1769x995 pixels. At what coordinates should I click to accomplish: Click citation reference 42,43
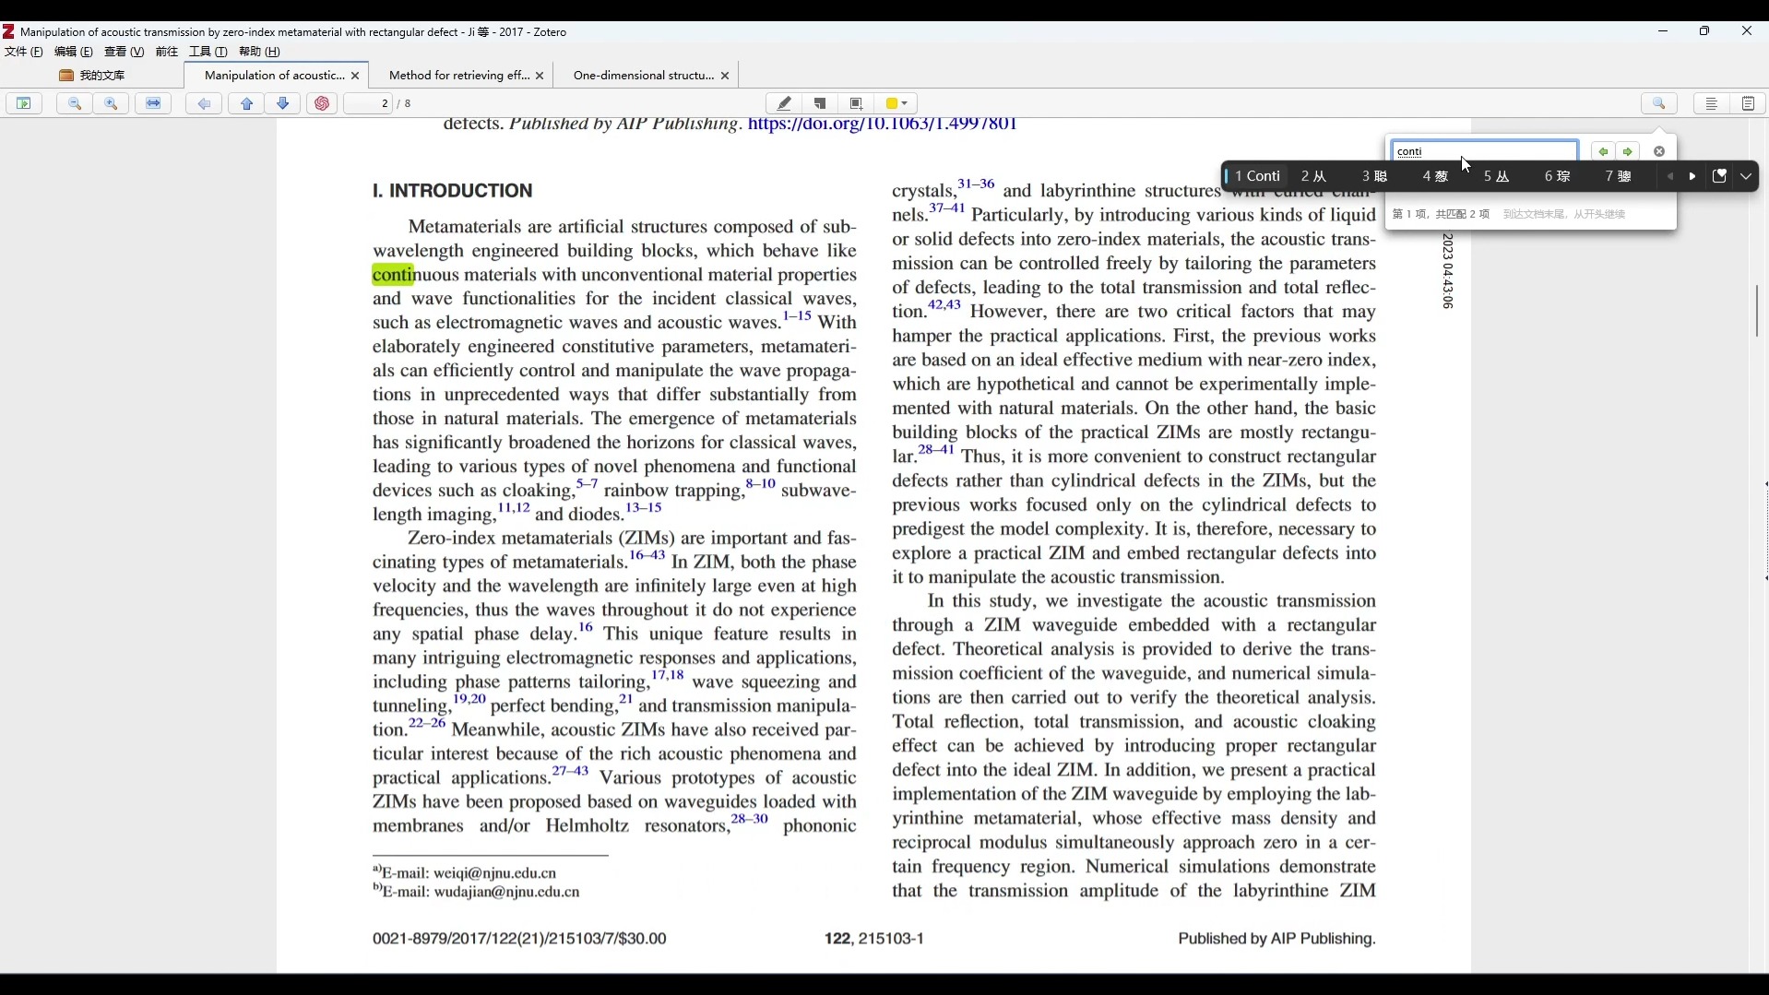click(944, 304)
